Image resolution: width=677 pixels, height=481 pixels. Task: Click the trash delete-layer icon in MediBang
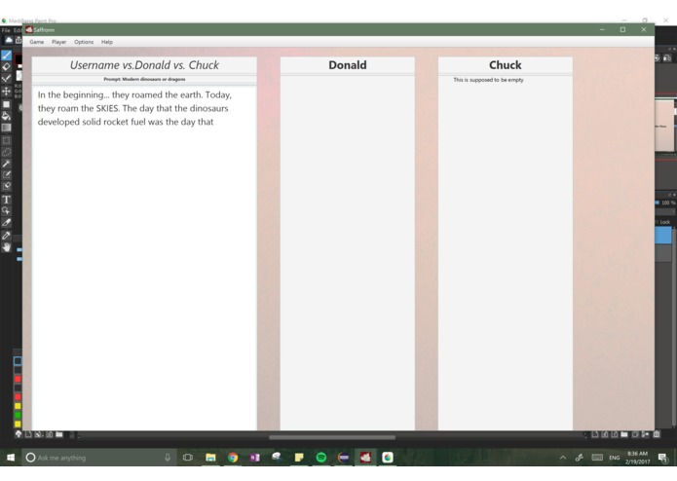pyautogui.click(x=657, y=434)
